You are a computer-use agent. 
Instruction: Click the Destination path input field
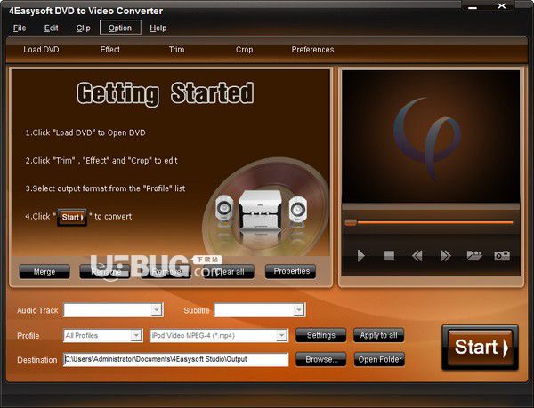point(175,359)
